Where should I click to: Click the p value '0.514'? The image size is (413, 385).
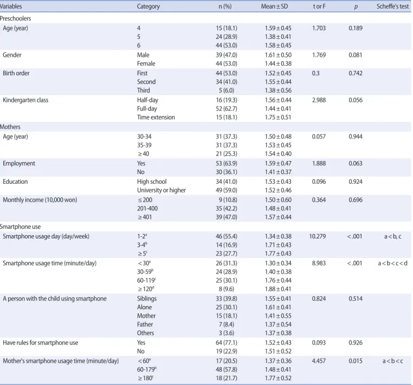tap(356, 298)
